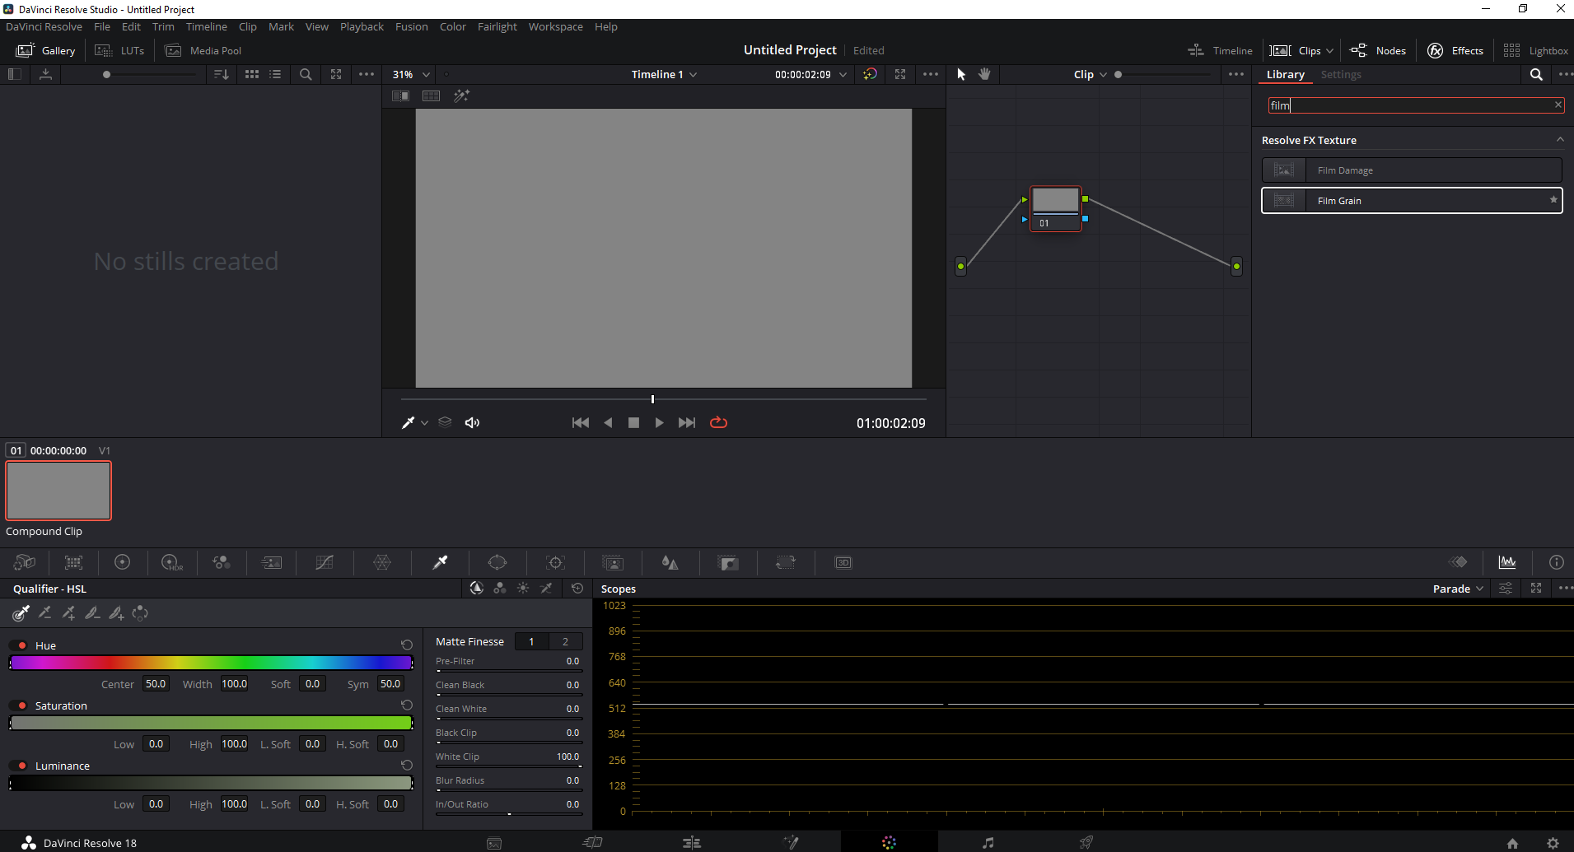This screenshot has height=852, width=1574.
Task: Select the Power Windows palette icon
Action: point(497,562)
